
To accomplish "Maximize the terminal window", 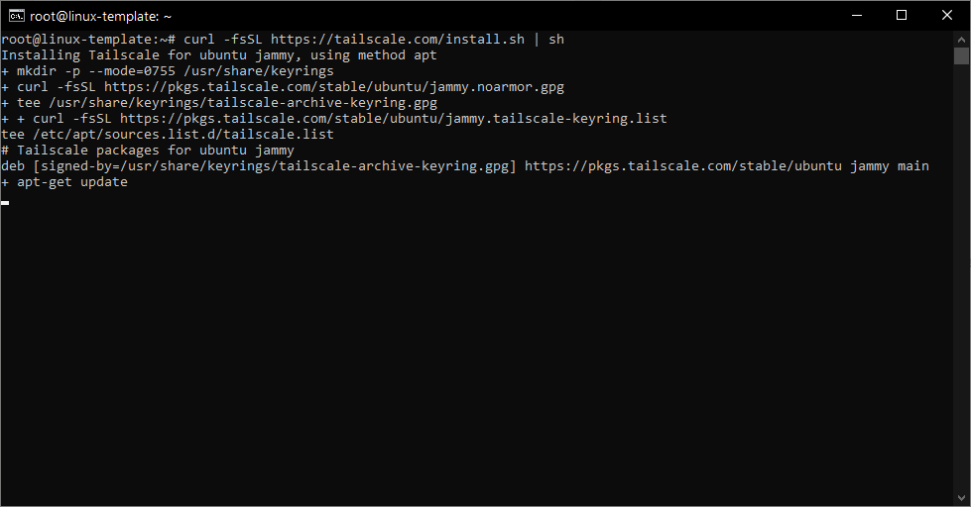I will [x=902, y=15].
